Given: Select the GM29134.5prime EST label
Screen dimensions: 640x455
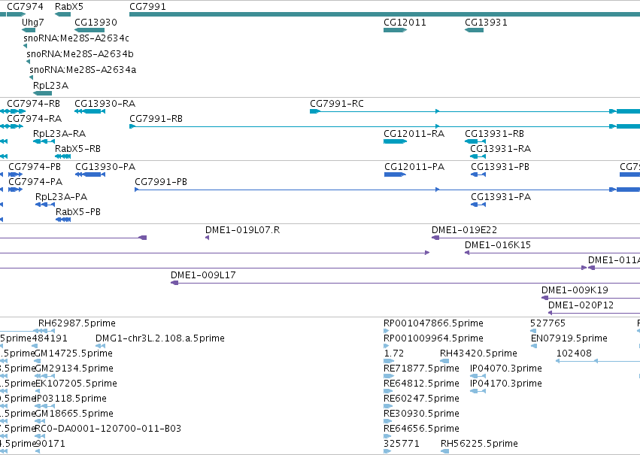Looking at the screenshot, I should [74, 369].
